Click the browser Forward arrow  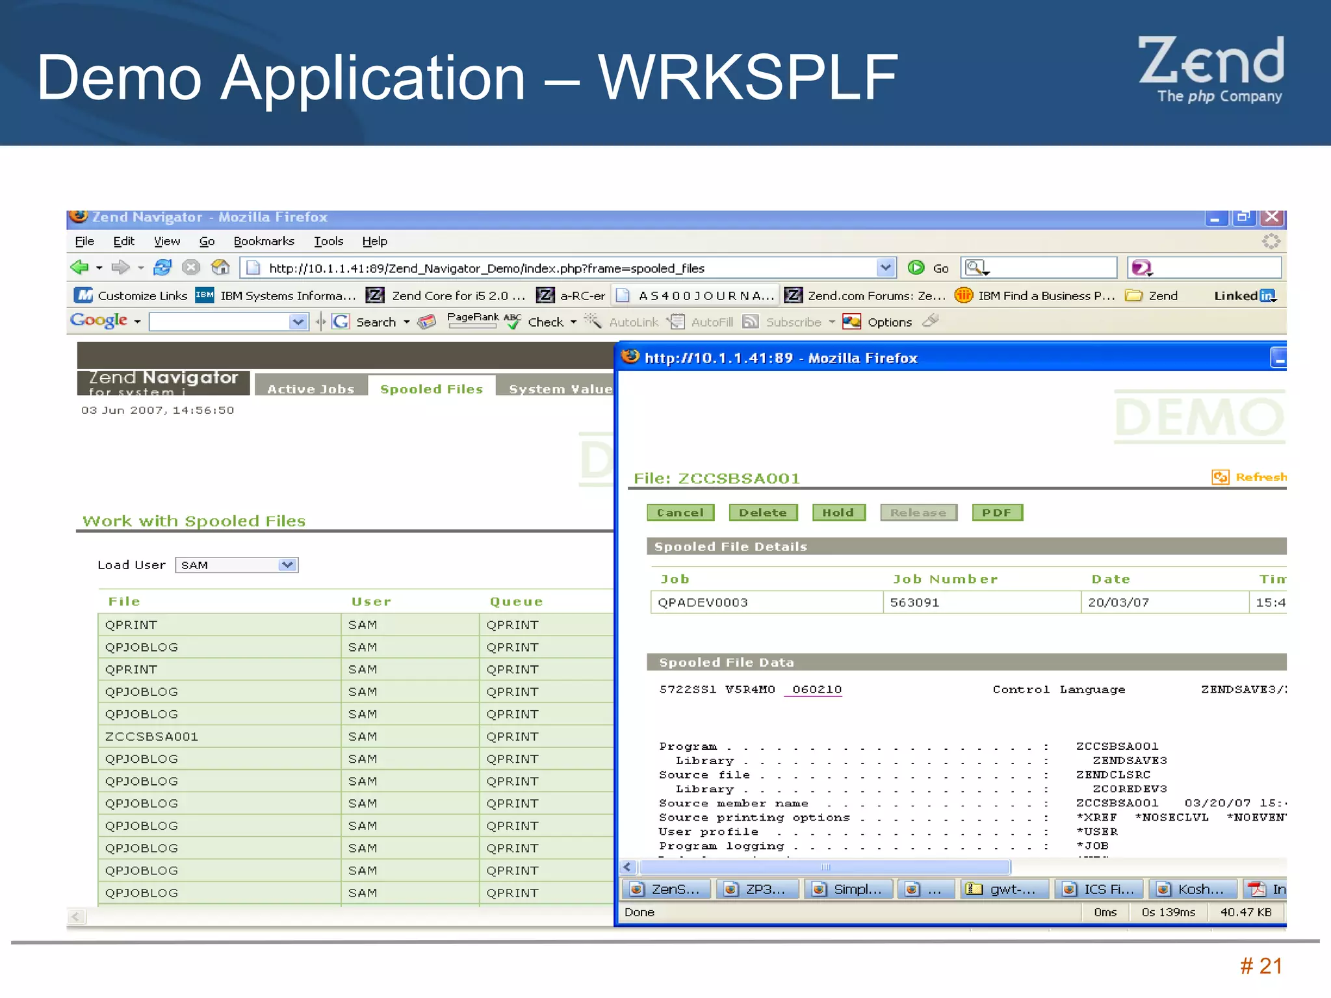tap(120, 267)
